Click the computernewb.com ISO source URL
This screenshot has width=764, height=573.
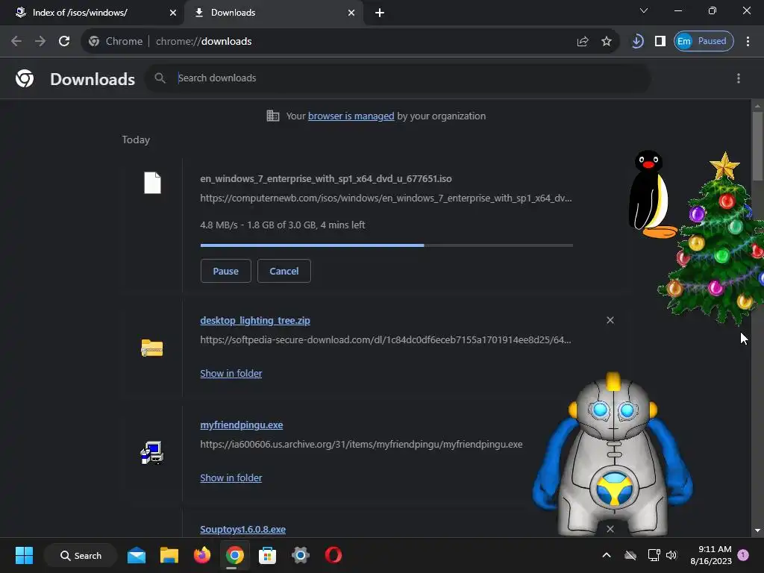point(386,198)
